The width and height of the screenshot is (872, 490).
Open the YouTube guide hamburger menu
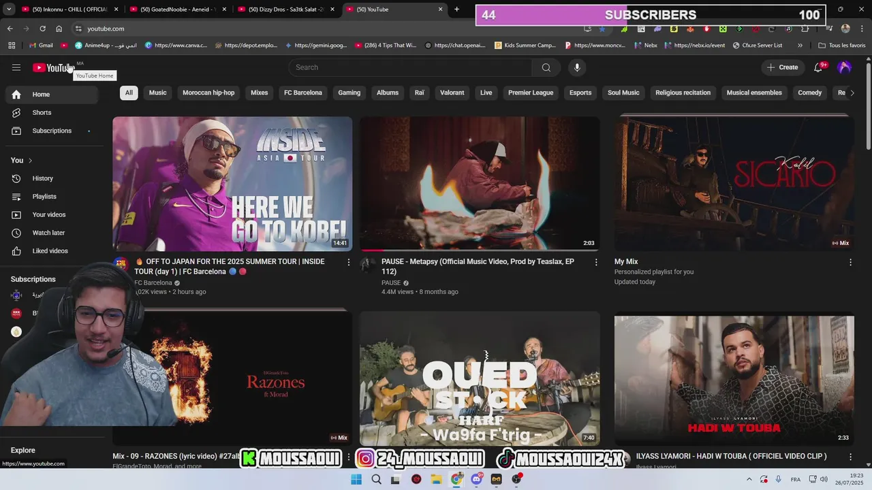point(16,67)
